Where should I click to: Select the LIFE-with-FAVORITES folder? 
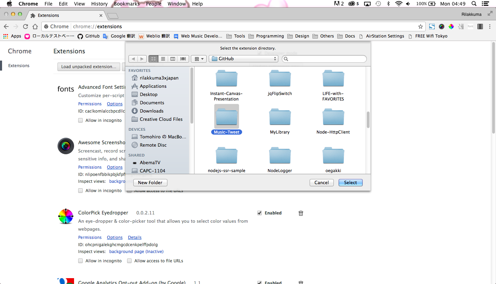tap(333, 85)
